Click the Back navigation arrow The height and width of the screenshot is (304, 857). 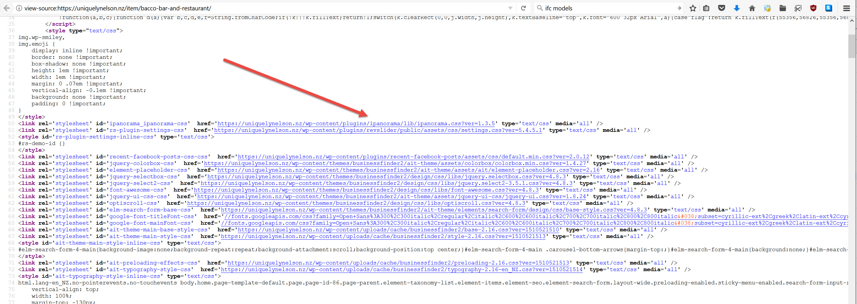pos(7,8)
